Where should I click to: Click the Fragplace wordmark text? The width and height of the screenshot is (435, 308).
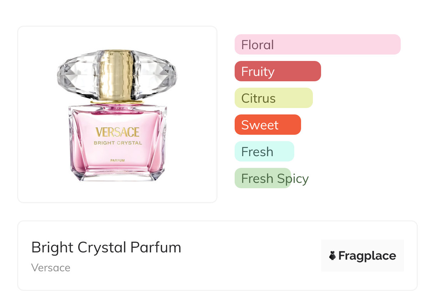[367, 256]
